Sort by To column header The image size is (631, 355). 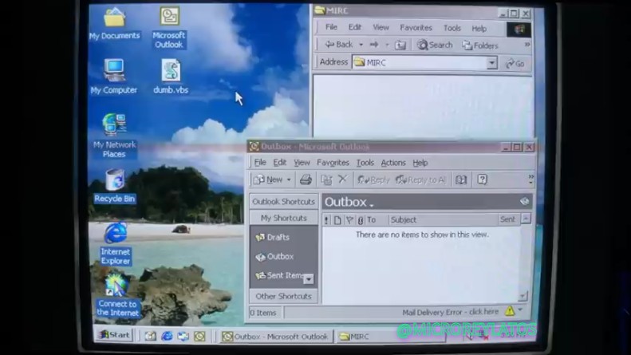(x=377, y=219)
